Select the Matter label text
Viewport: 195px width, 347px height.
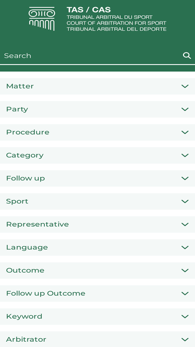[20, 86]
